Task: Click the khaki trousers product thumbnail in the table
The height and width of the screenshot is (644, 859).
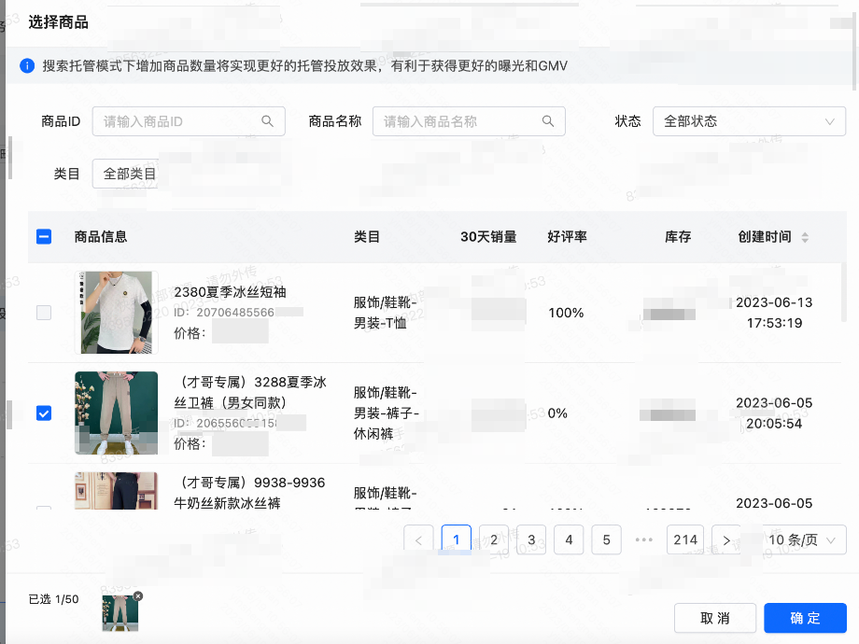Action: (x=116, y=413)
